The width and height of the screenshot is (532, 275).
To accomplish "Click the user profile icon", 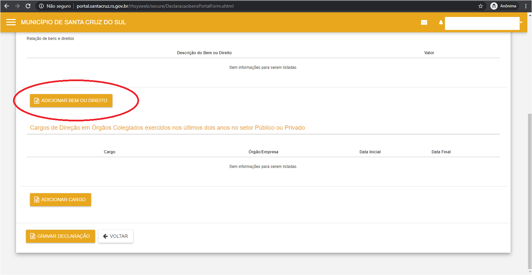I will 441,22.
